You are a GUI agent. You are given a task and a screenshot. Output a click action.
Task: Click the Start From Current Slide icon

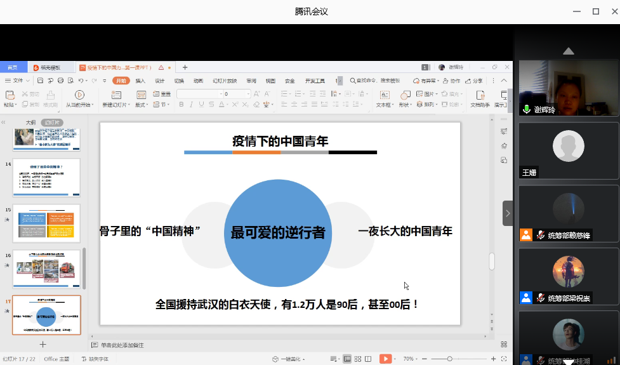pos(79,95)
